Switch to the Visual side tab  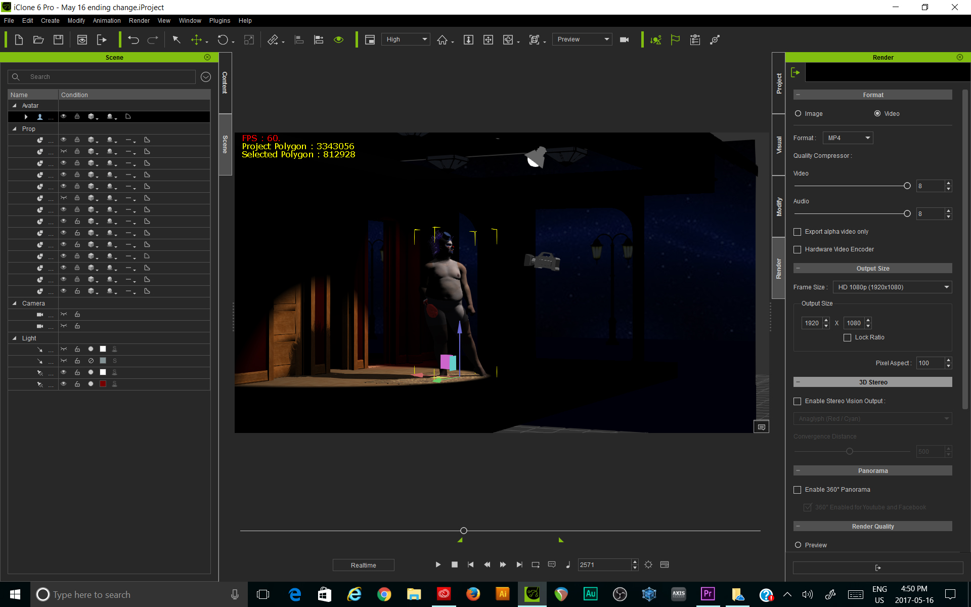click(x=779, y=145)
